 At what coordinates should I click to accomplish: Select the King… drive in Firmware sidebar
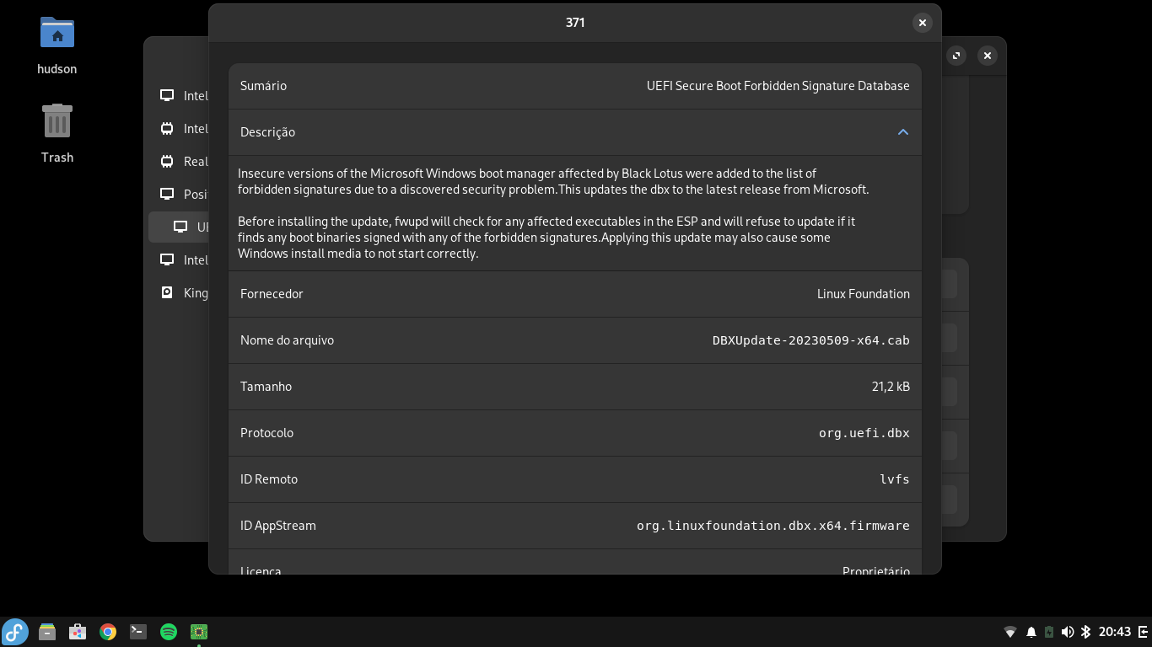180,293
